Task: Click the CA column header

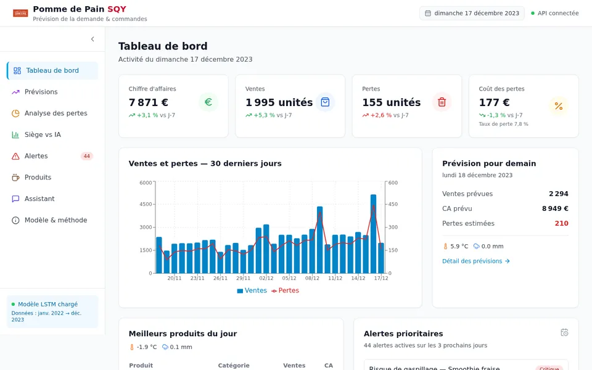Action: [329, 366]
